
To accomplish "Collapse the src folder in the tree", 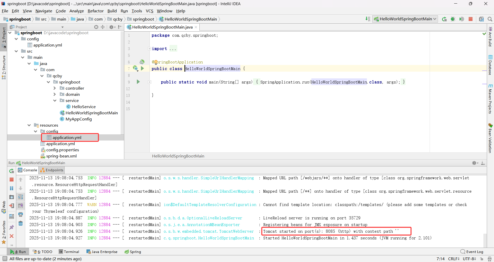I will coord(16,51).
